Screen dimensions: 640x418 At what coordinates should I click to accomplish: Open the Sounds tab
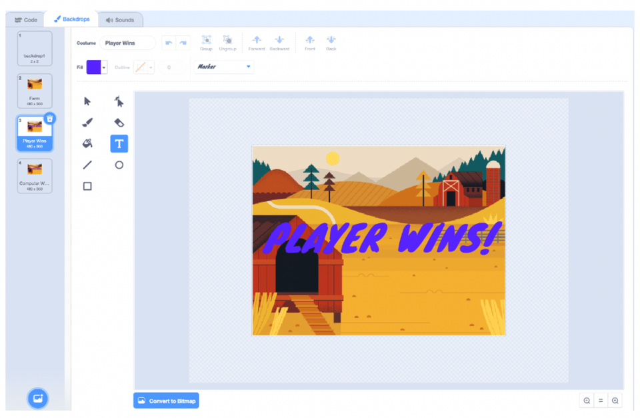[120, 19]
